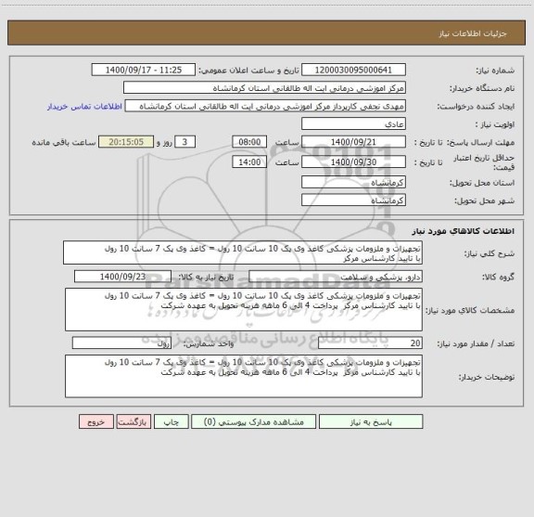Click quantity field showing 20

(x=370, y=343)
